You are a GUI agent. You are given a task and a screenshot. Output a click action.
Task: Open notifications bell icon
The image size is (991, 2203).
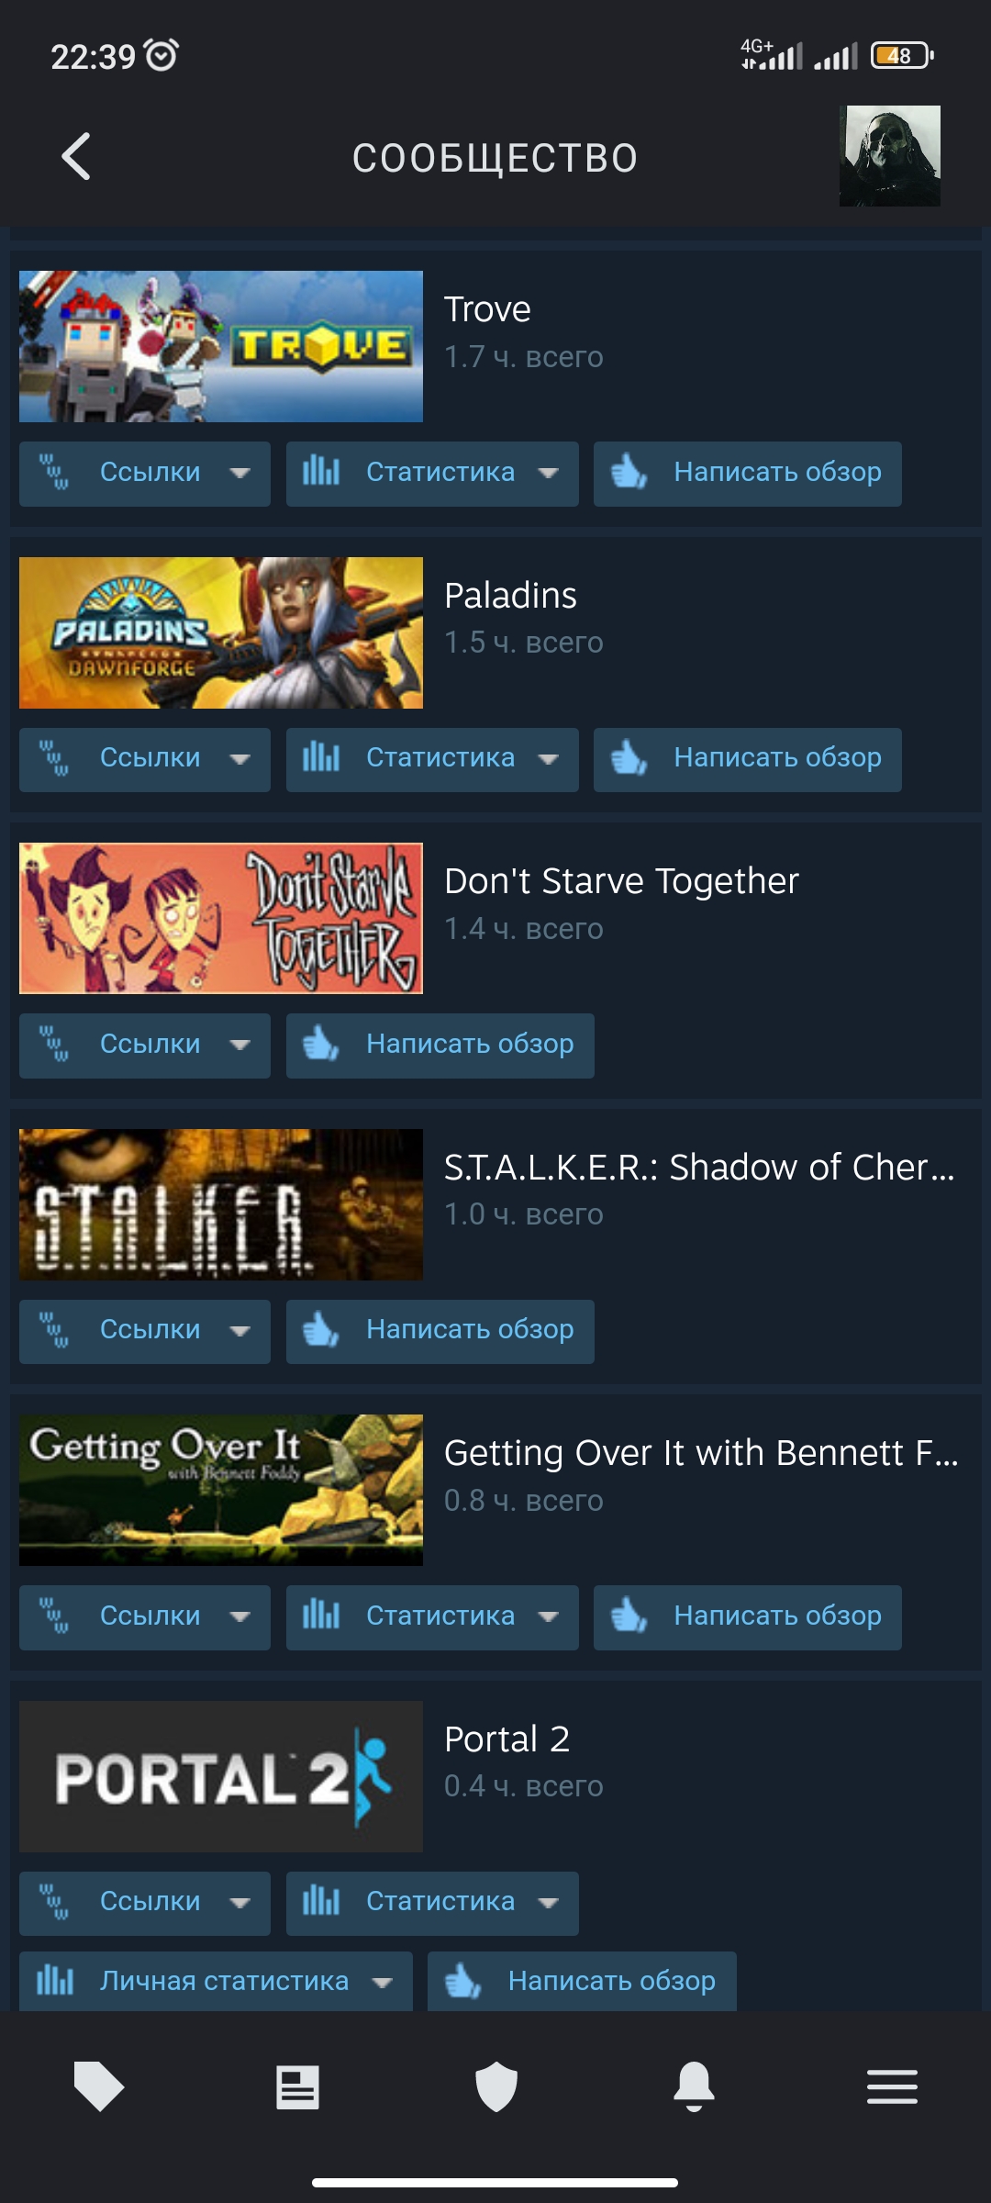coord(694,2086)
